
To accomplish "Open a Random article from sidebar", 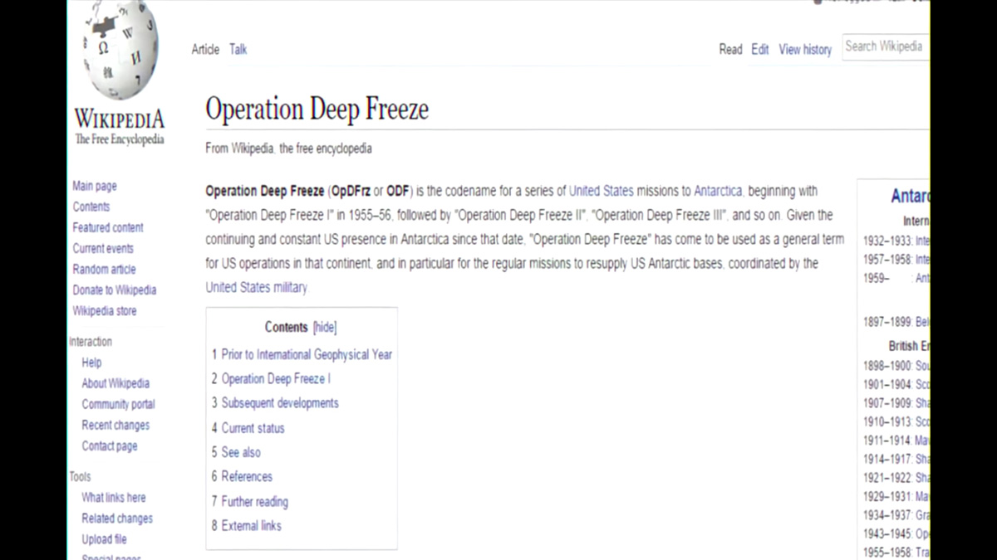I will click(x=104, y=270).
